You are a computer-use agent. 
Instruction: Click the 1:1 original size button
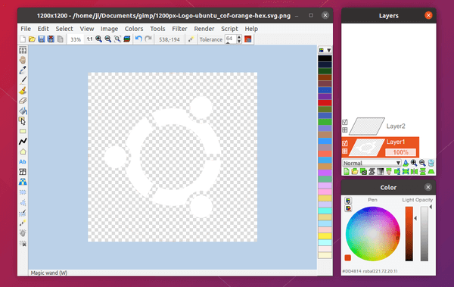coord(89,39)
